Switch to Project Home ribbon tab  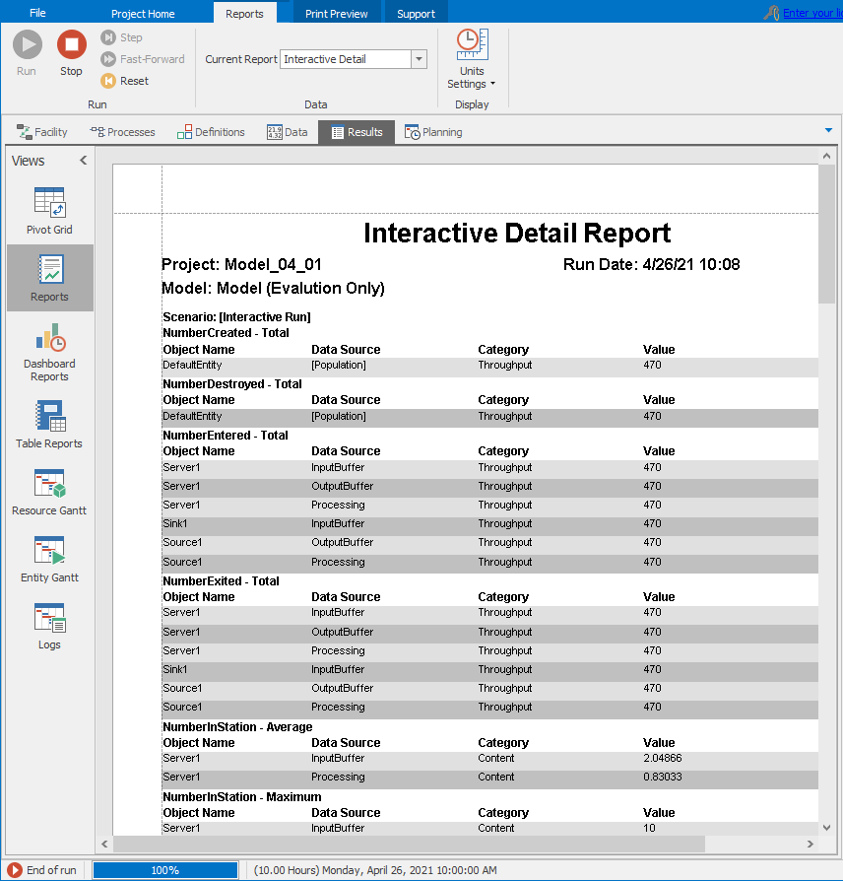143,14
